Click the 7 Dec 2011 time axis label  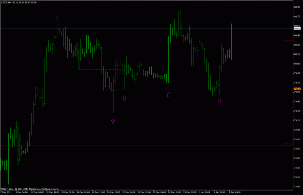coord(6,192)
